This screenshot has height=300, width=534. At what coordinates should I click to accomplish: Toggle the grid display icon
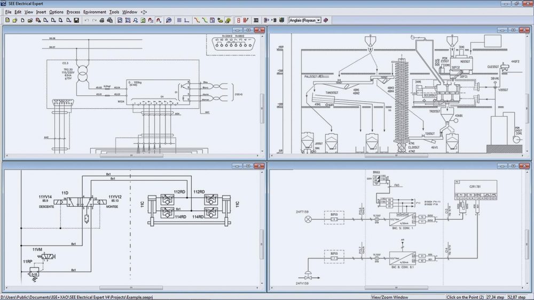coord(179,20)
